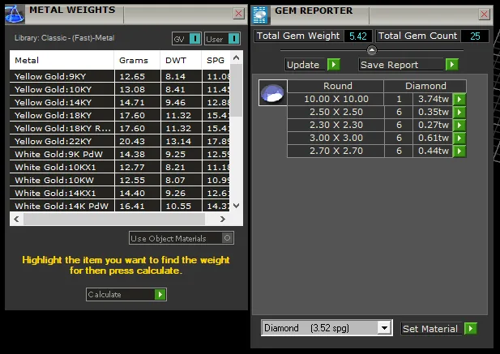Click green arrow for 2.70 X 2.70 row
Image resolution: width=500 pixels, height=354 pixels.
coord(459,151)
